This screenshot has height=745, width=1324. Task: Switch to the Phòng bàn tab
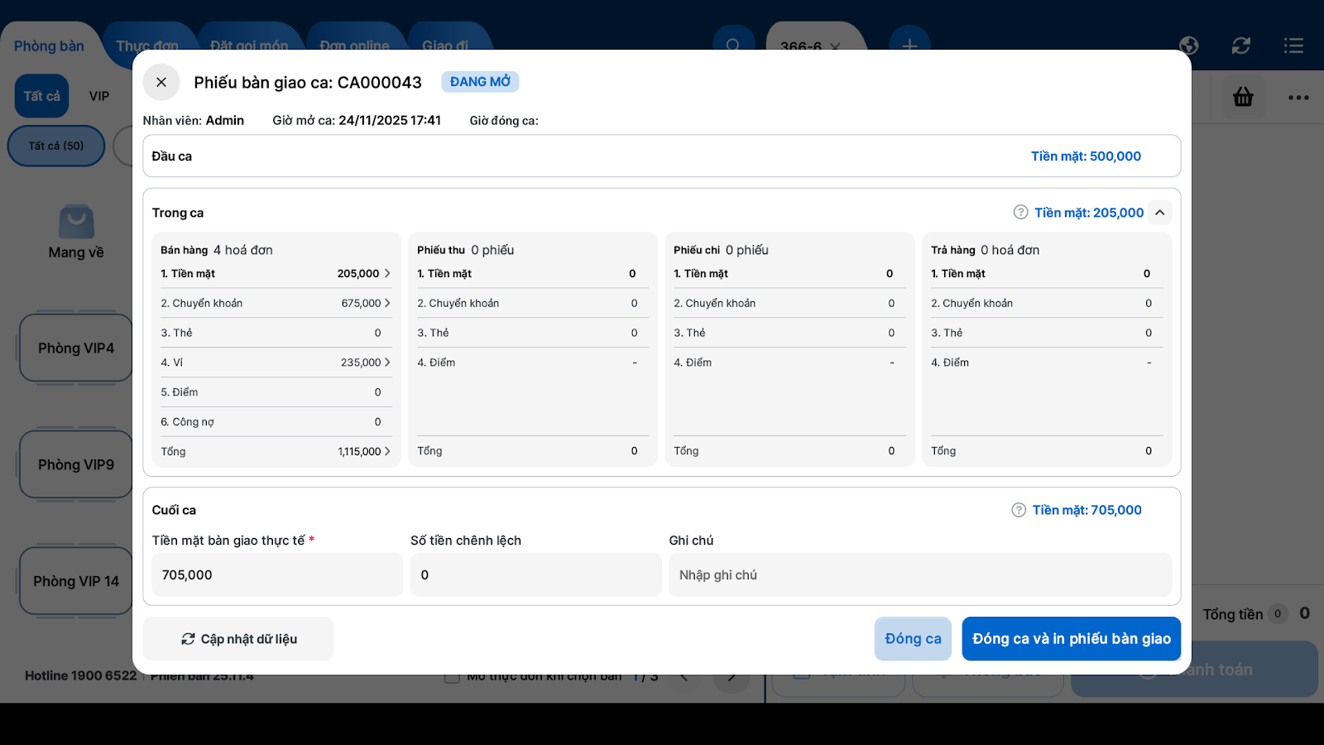coord(49,46)
